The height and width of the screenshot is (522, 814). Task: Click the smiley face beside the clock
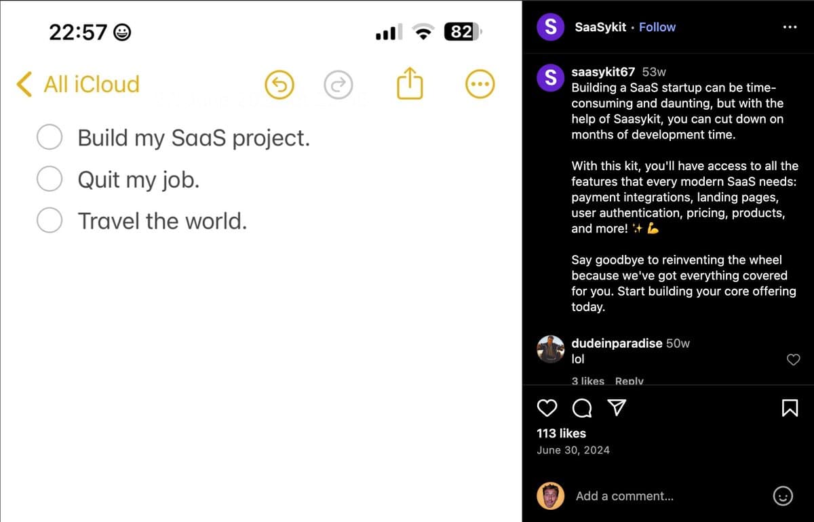coord(122,32)
